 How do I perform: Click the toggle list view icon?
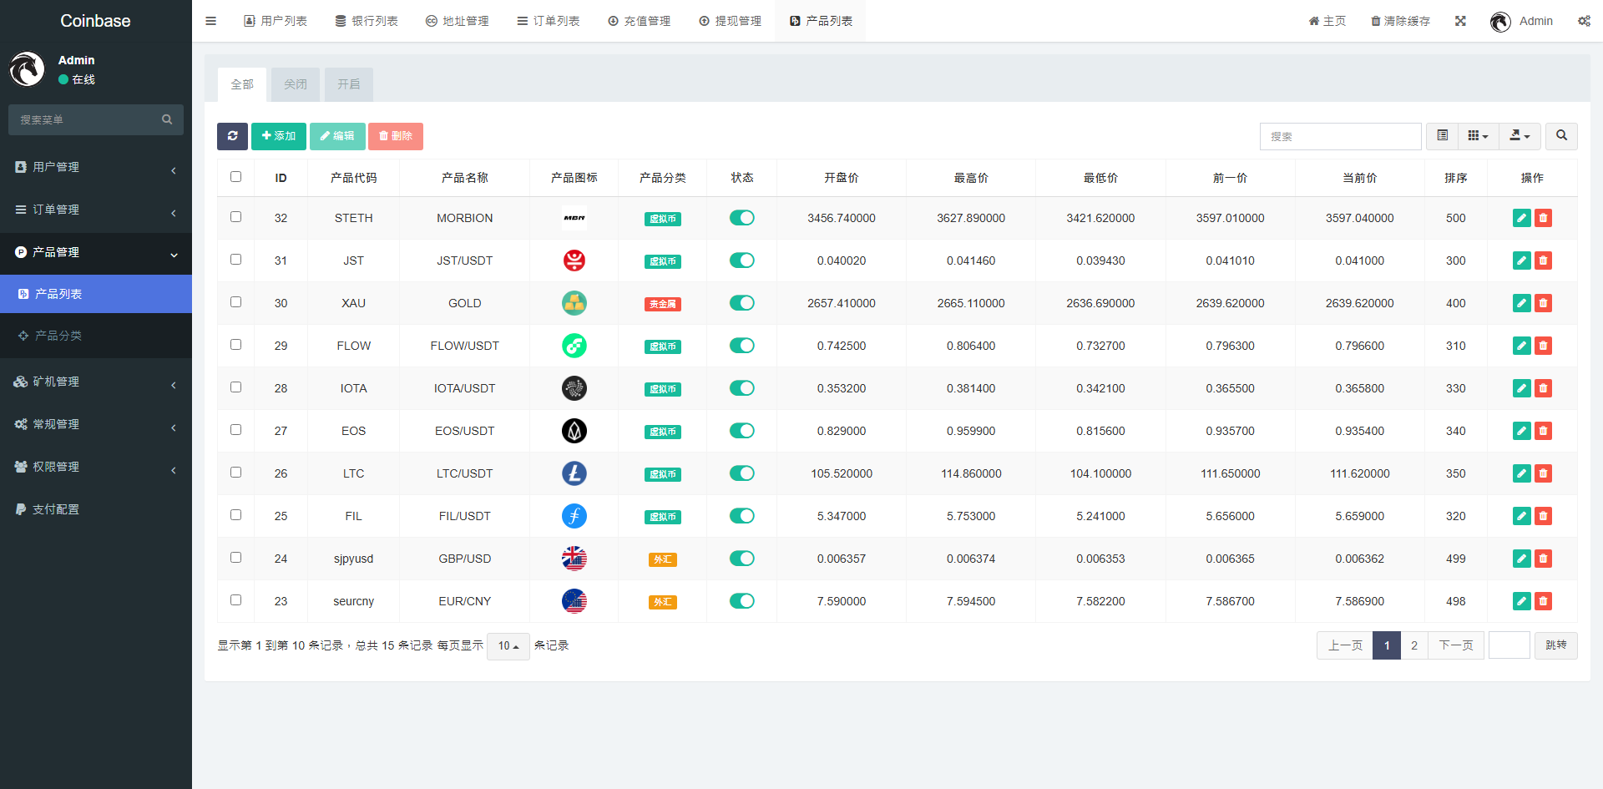(1442, 135)
